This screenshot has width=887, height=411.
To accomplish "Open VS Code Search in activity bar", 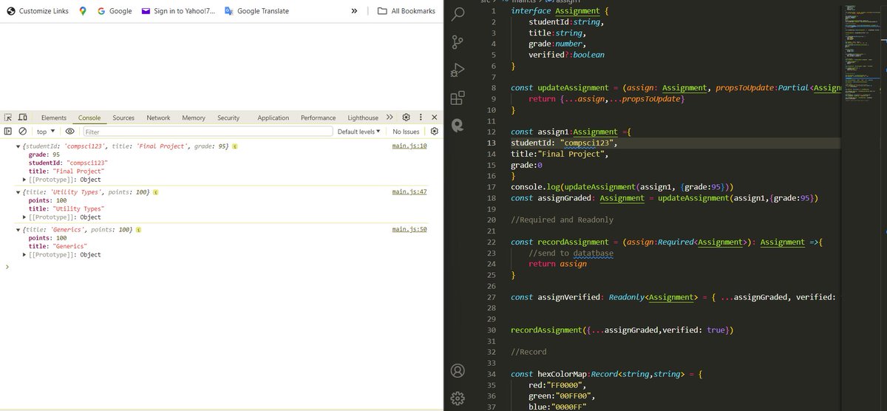I will pos(458,13).
